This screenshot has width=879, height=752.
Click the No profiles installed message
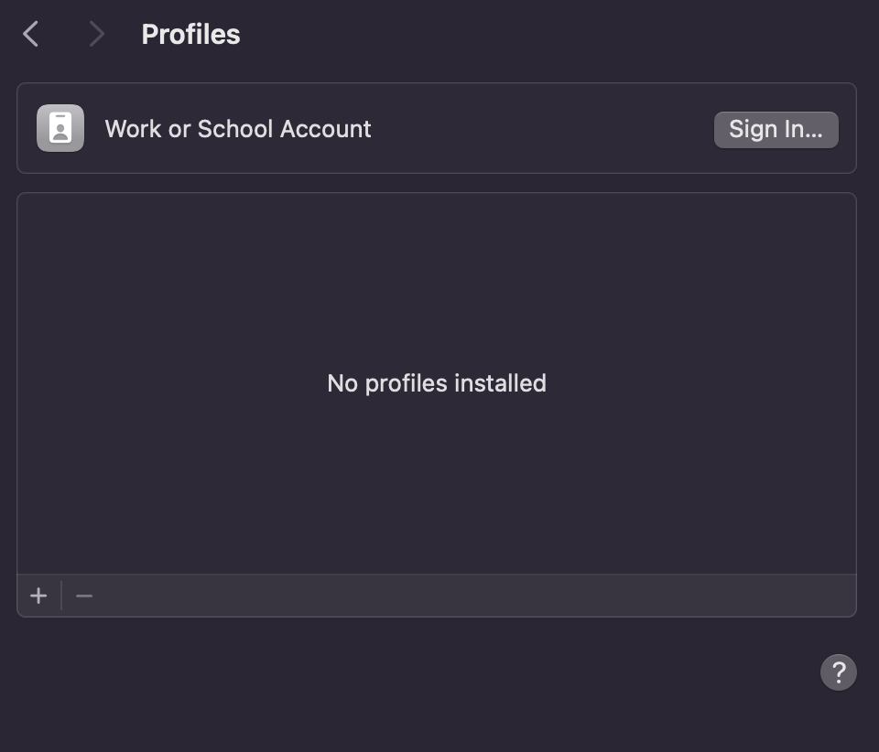436,383
